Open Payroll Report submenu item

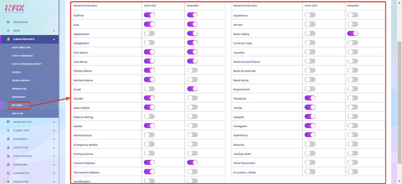21,80
